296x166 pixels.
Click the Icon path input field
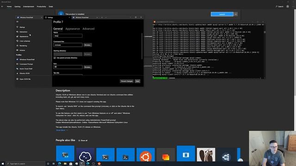[68, 67]
